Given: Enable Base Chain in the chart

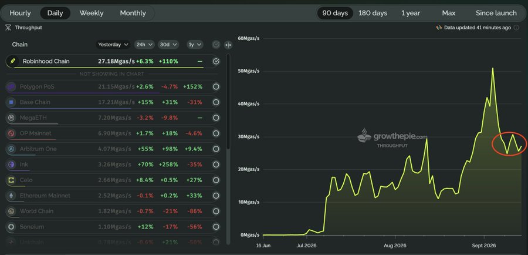Looking at the screenshot, I should pos(216,102).
